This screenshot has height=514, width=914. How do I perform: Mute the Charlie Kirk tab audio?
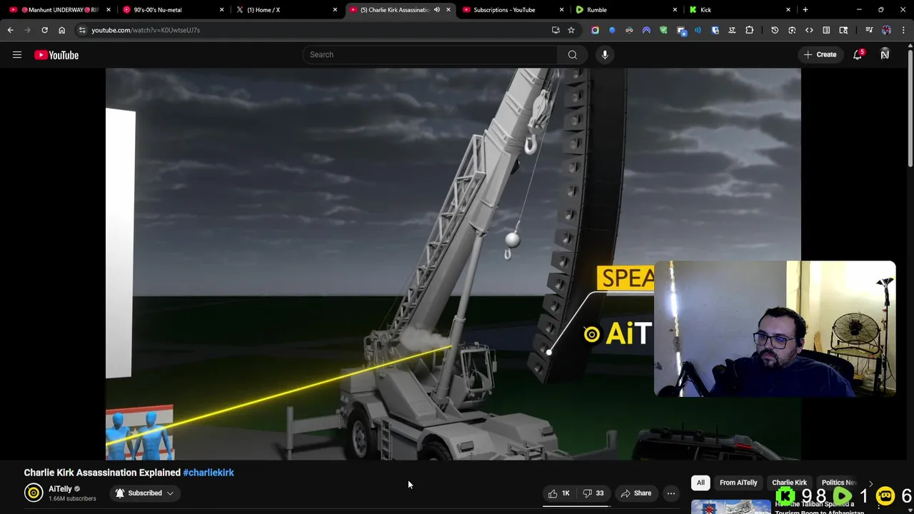(436, 10)
